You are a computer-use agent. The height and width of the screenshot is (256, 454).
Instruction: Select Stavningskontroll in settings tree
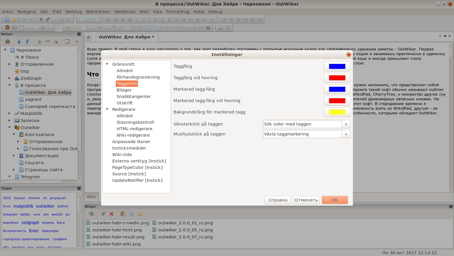[135, 122]
